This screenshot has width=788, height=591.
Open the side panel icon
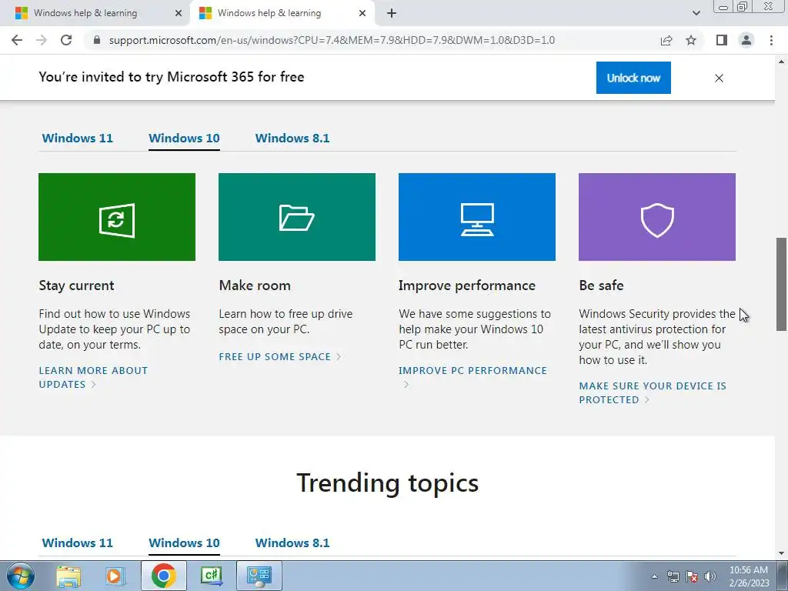pos(722,40)
